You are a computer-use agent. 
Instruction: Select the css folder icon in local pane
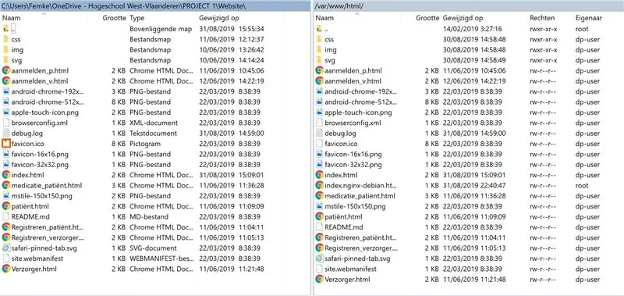(x=5, y=39)
